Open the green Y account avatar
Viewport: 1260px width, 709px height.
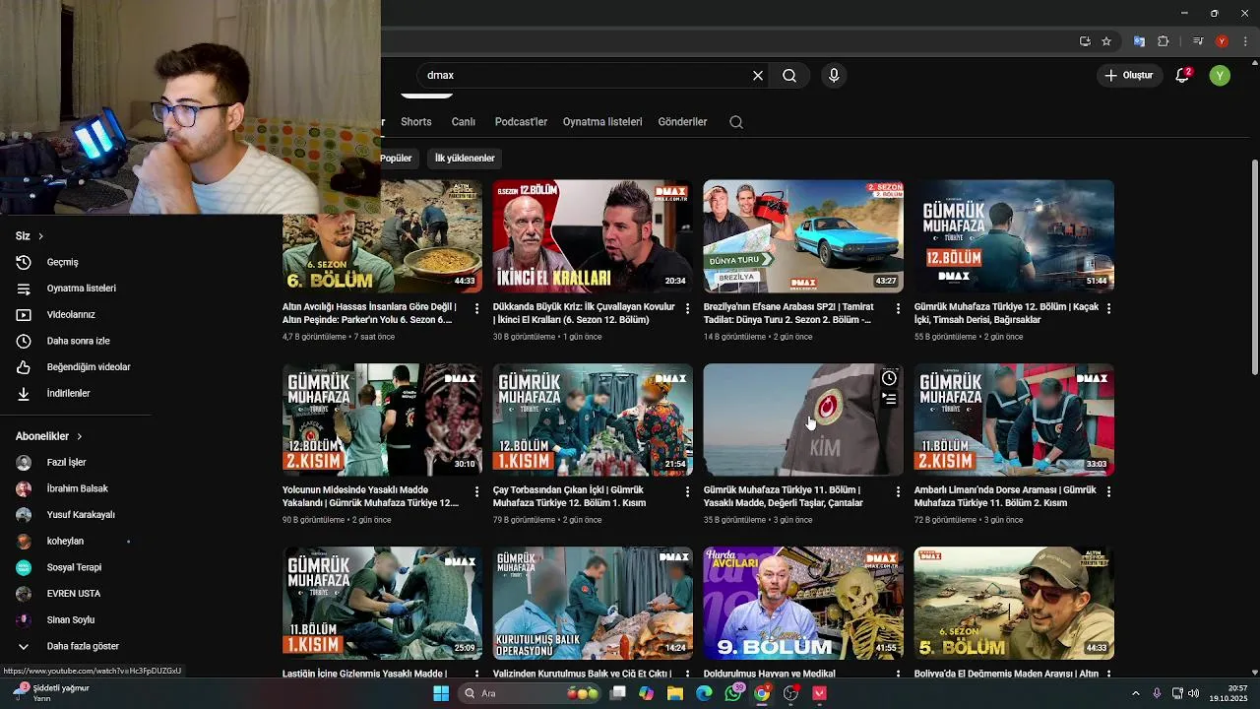[1220, 76]
